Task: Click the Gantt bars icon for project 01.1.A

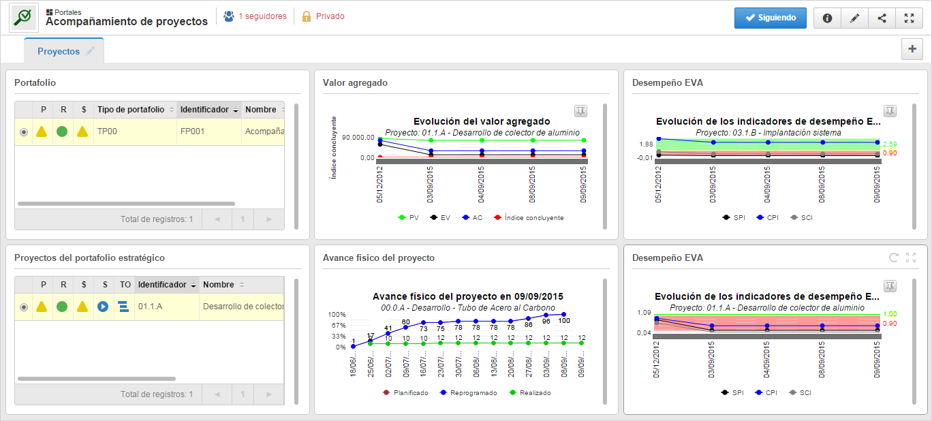Action: coord(123,307)
